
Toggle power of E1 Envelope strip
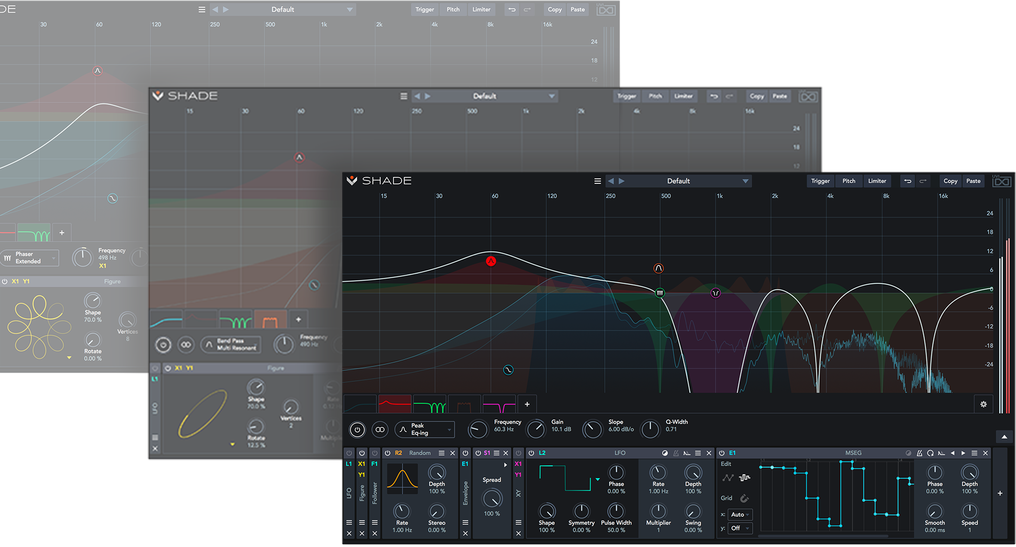click(465, 453)
